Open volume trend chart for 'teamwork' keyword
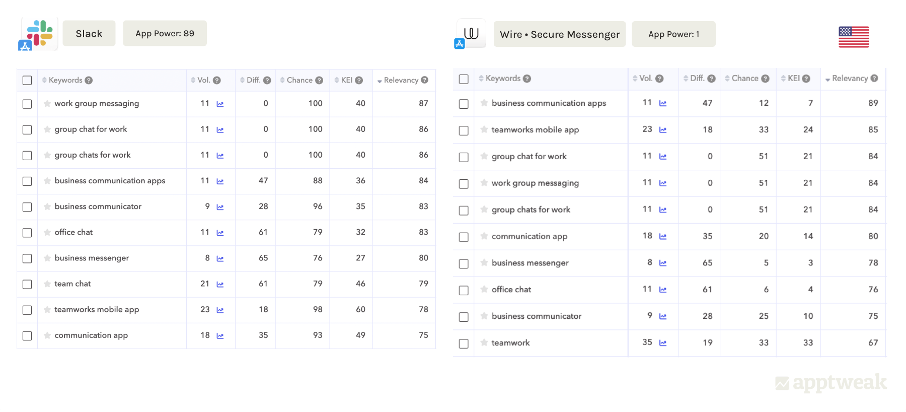The image size is (906, 412). (x=663, y=343)
